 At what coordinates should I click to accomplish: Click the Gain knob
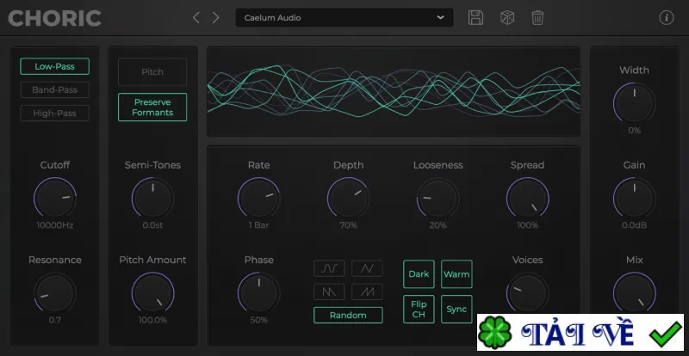tap(635, 198)
